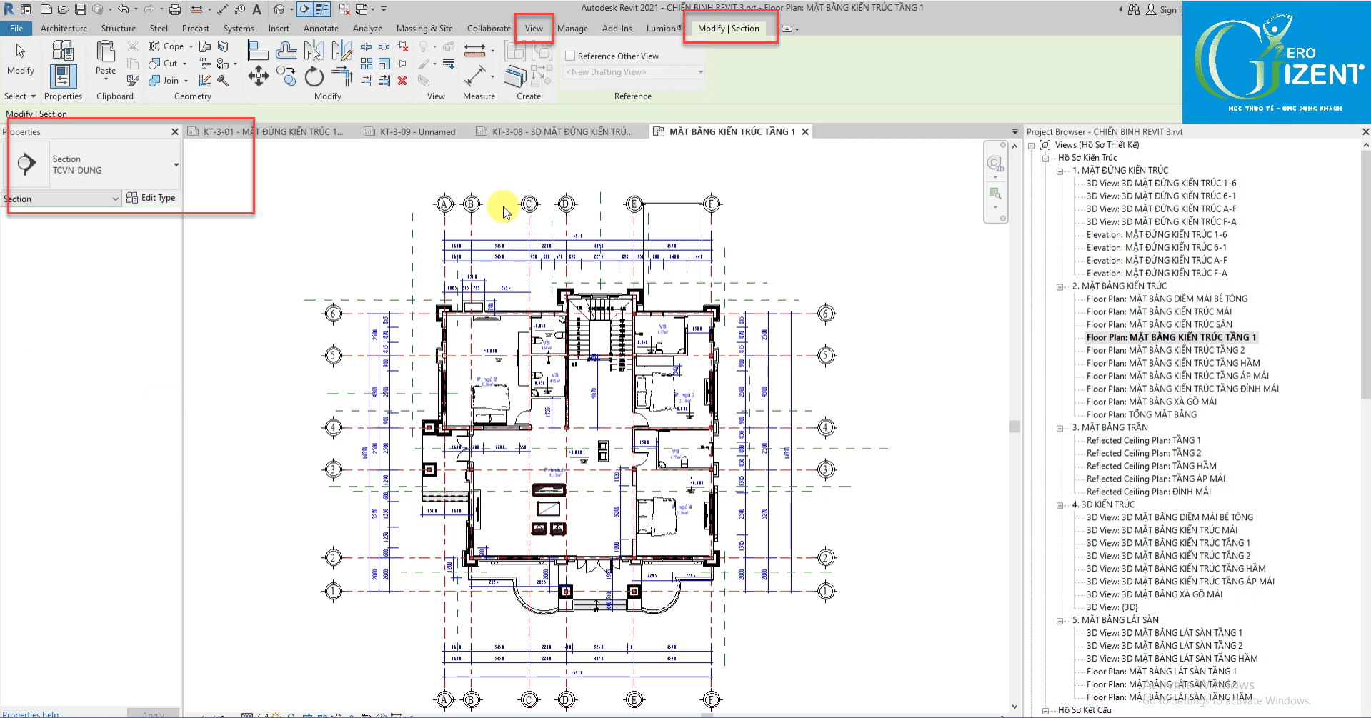This screenshot has width=1371, height=718.
Task: Open the Properties help link
Action: [31, 714]
